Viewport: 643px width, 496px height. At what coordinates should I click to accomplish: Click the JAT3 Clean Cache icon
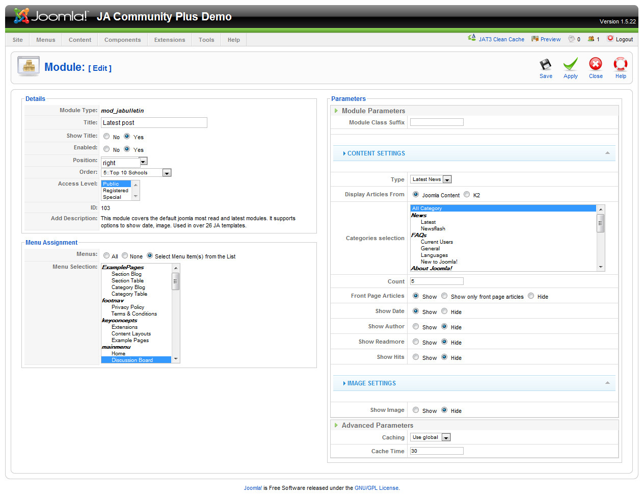pyautogui.click(x=472, y=38)
